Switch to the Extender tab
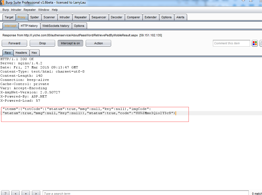This screenshot has width=262, height=195. click(x=151, y=17)
